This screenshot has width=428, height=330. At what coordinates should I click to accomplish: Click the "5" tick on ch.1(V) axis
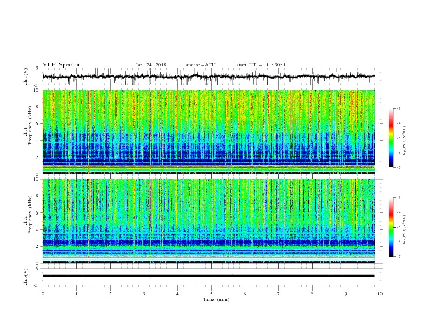pyautogui.click(x=38, y=68)
